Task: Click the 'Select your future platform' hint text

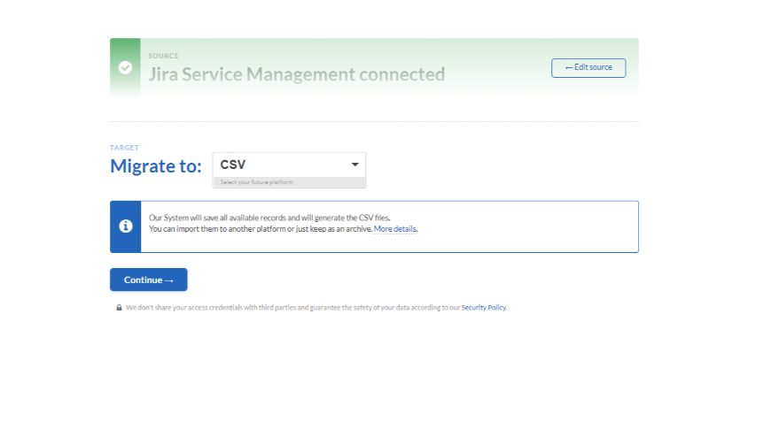Action: pos(256,182)
